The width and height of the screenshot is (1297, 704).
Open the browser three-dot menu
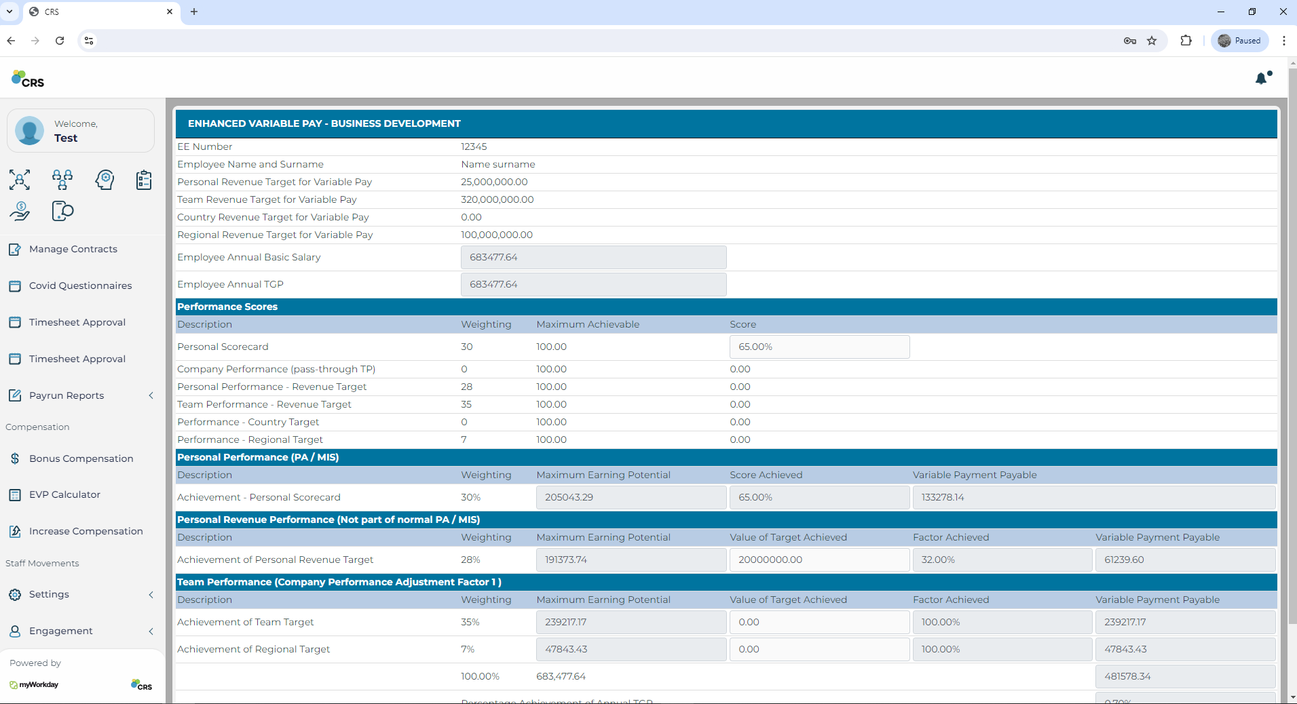(1283, 41)
